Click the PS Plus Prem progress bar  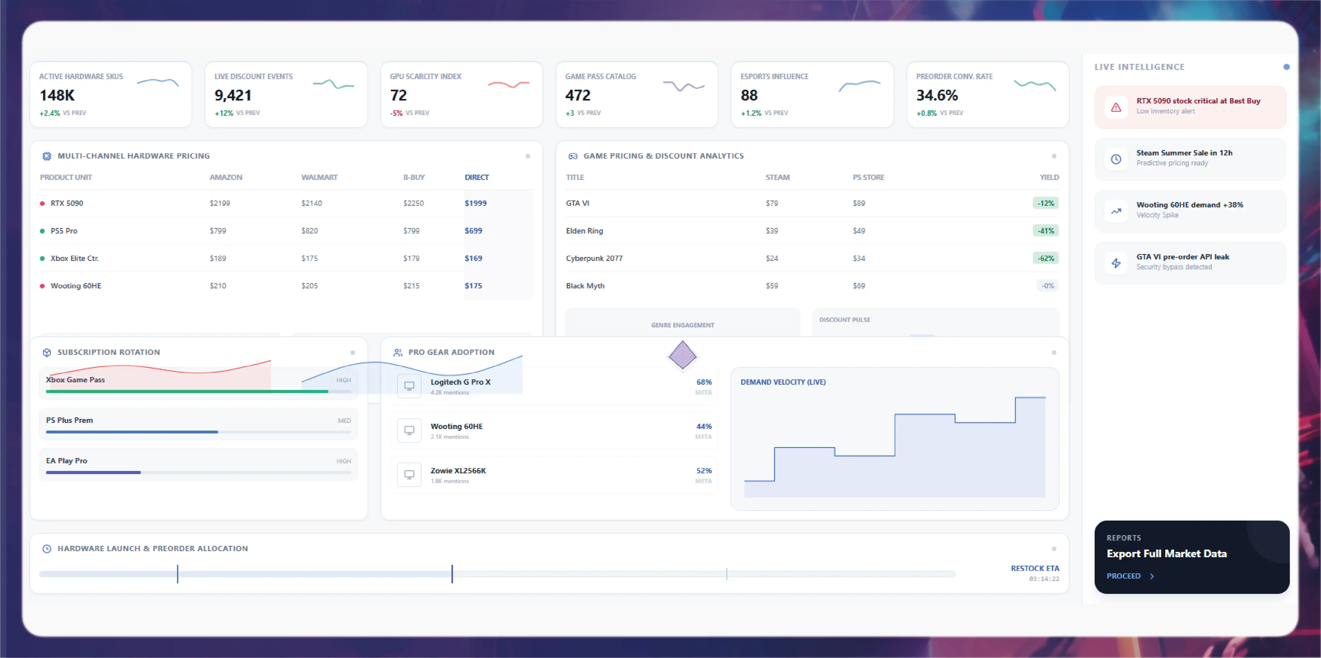[x=198, y=432]
